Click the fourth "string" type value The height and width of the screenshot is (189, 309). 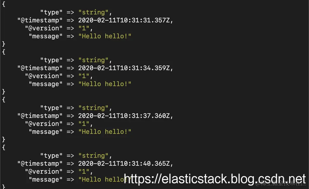(93, 156)
